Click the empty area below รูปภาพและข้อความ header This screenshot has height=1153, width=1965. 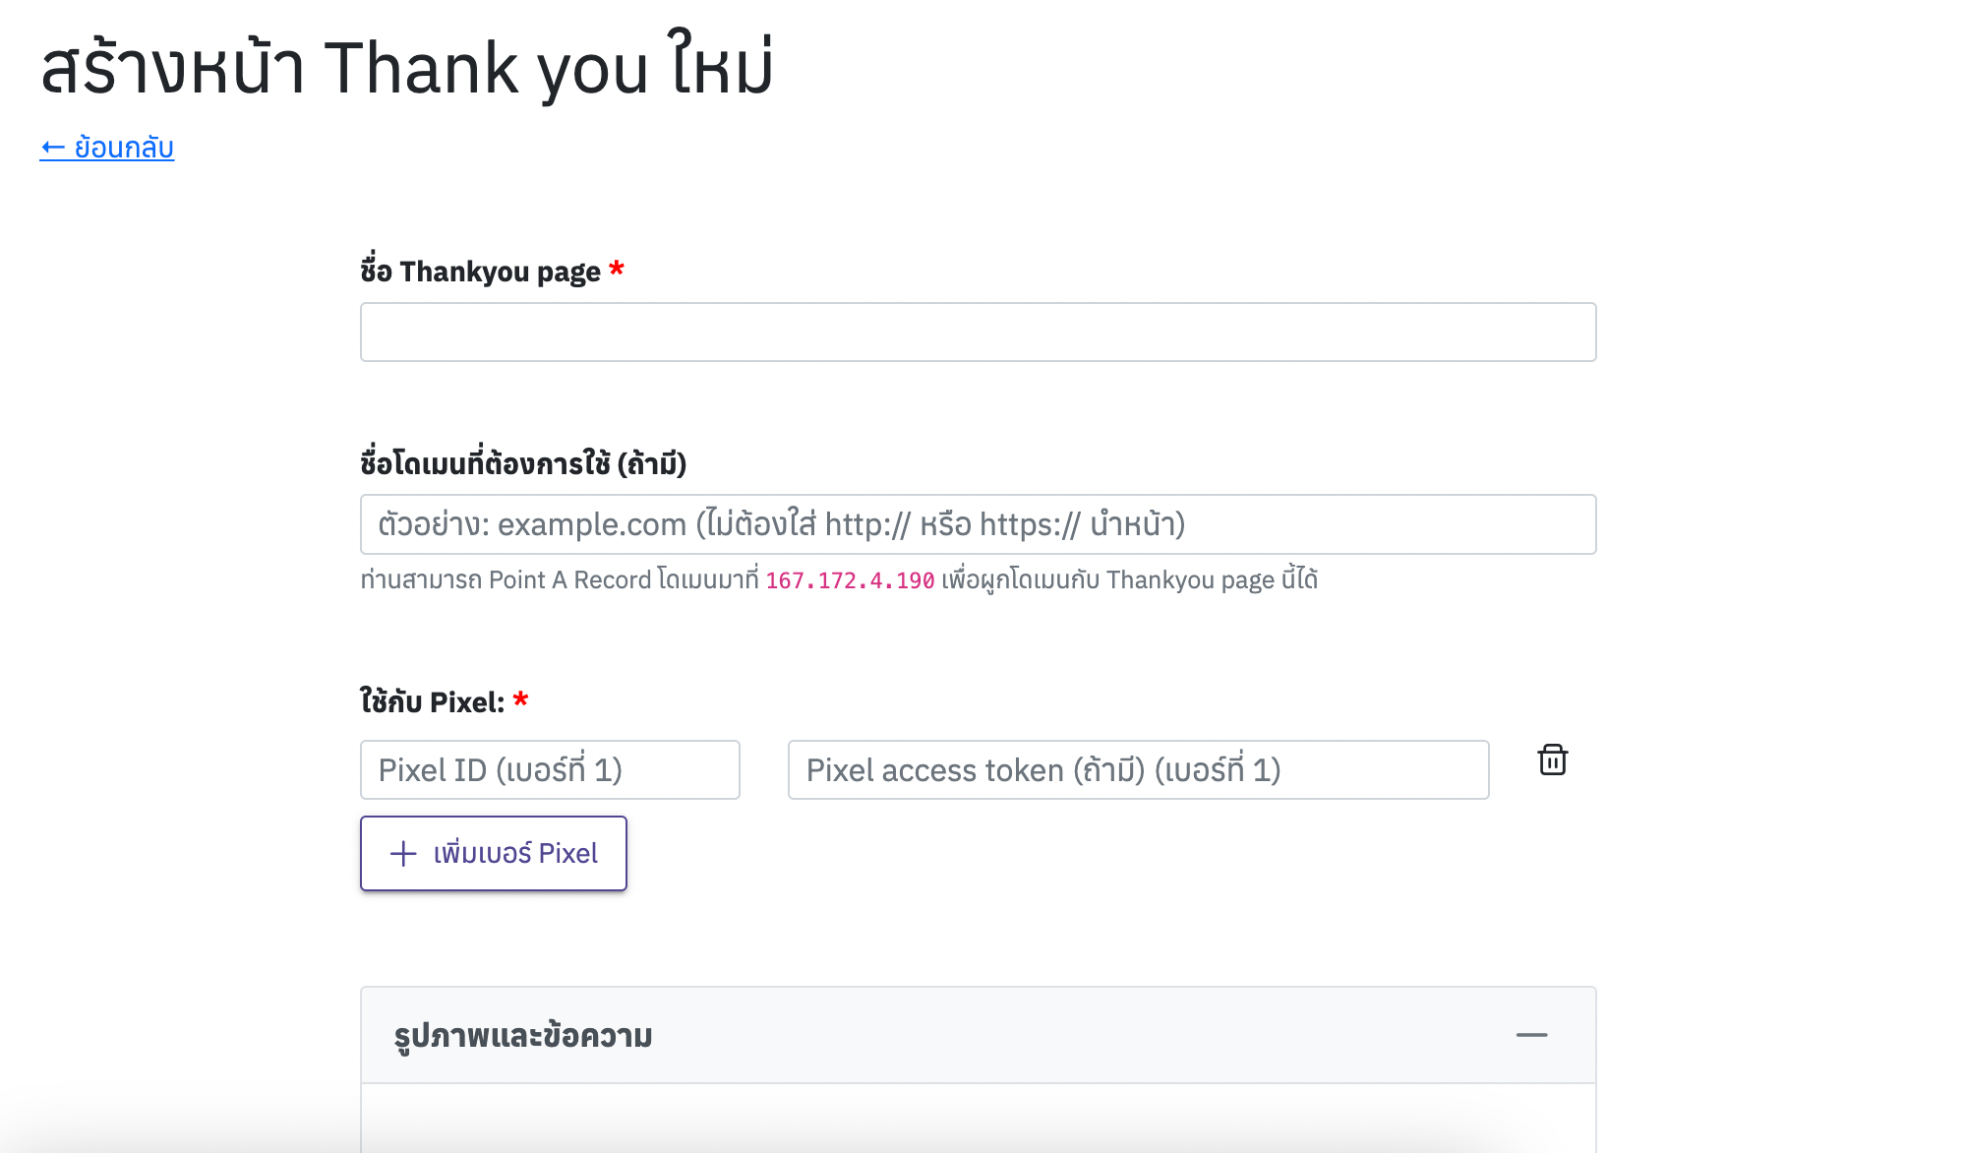click(978, 1122)
